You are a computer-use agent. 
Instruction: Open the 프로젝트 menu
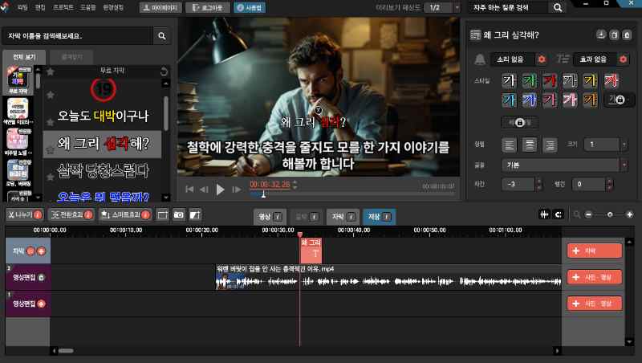click(63, 7)
